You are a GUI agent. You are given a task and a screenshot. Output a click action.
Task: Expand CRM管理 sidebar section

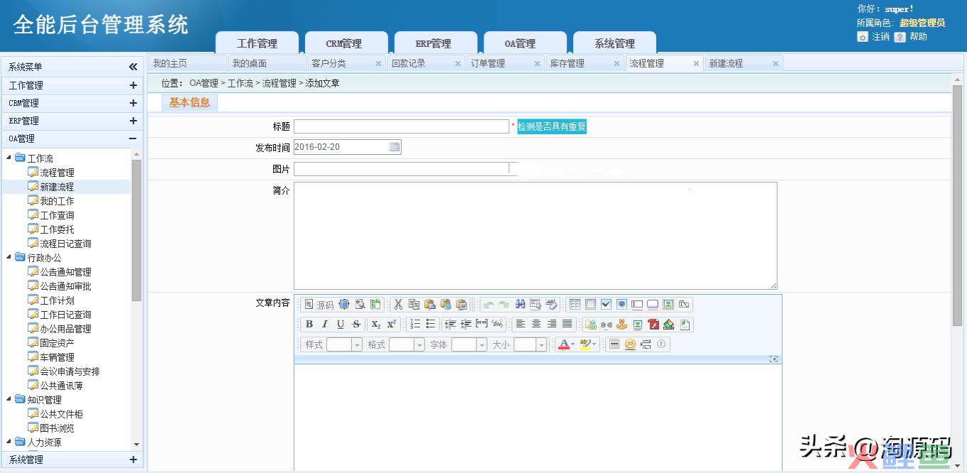coord(133,103)
